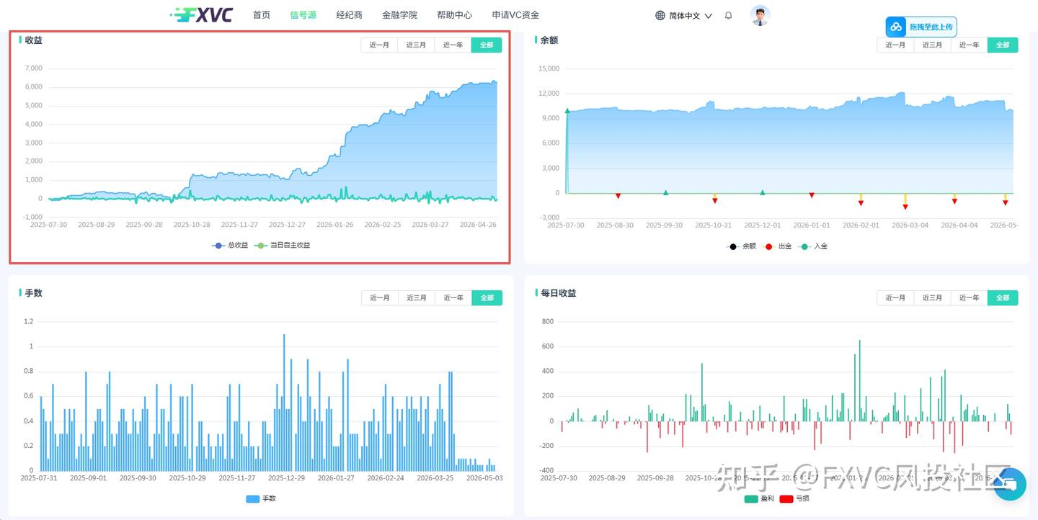The image size is (1038, 520).
Task: Toggle the 入金 legend series
Action: 813,246
